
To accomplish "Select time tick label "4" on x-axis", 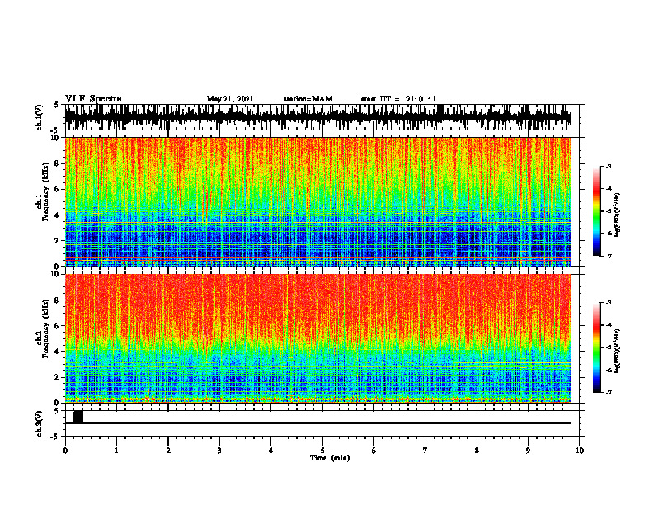I will [x=271, y=451].
